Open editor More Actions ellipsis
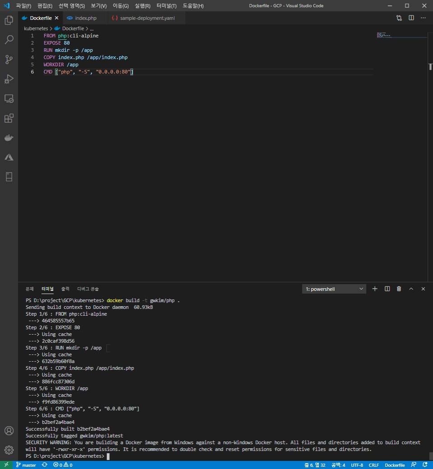 pyautogui.click(x=423, y=18)
